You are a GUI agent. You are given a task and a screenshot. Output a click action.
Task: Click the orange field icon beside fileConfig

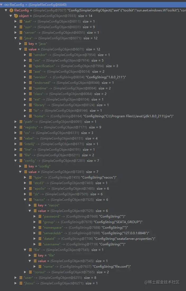point(11,10)
